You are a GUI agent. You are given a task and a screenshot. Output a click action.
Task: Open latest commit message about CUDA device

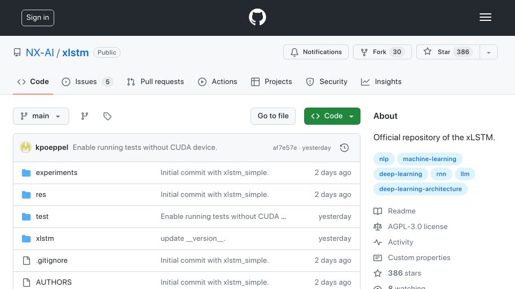pyautogui.click(x=145, y=148)
